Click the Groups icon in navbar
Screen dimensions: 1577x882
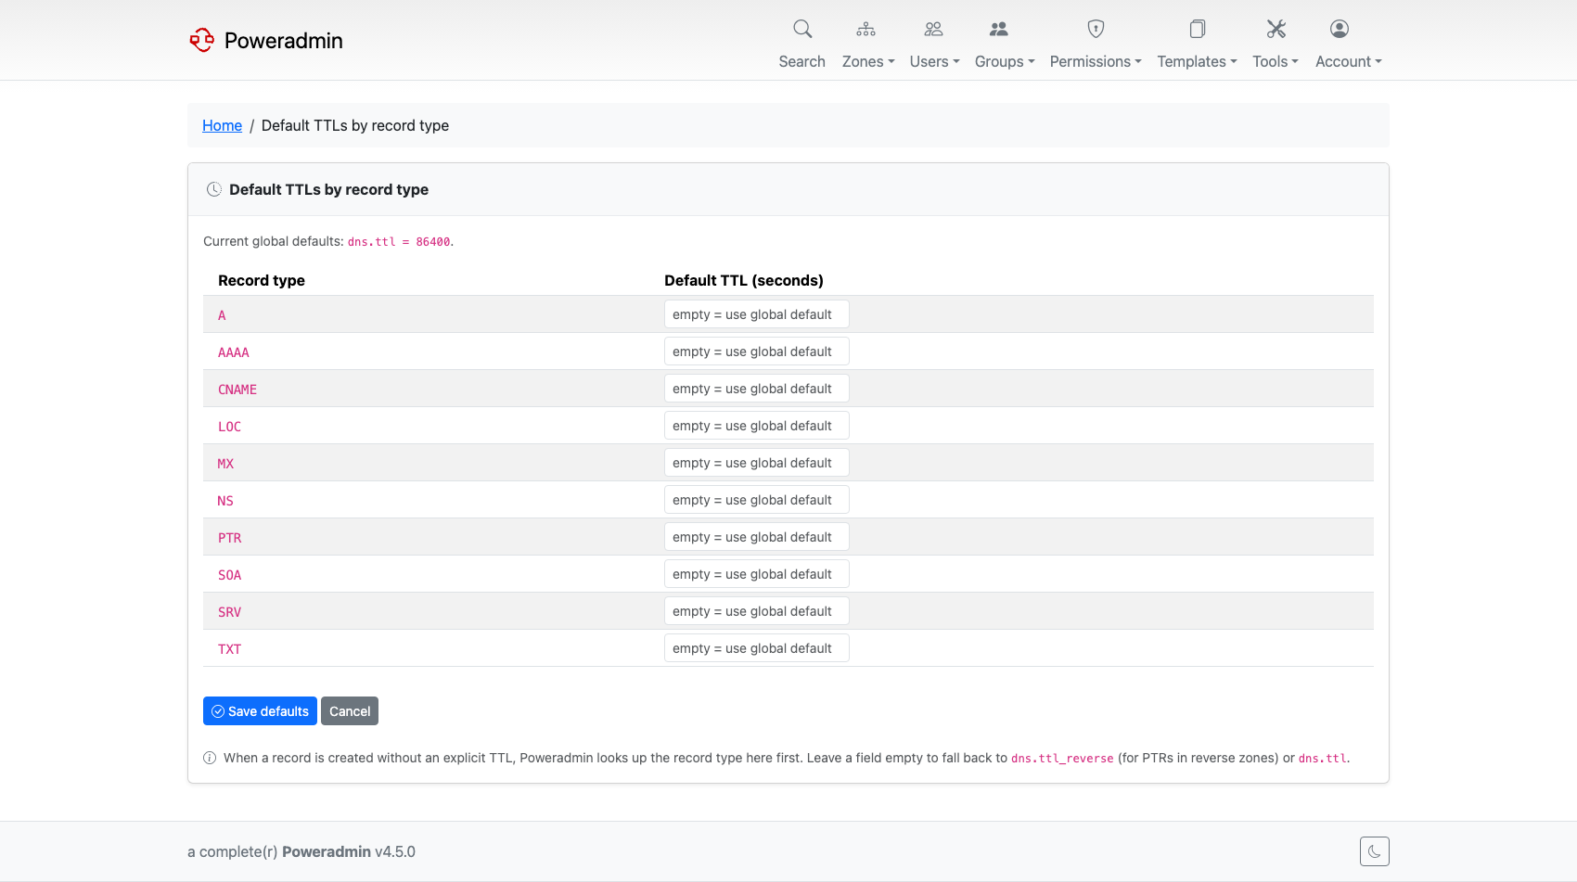[x=998, y=29]
